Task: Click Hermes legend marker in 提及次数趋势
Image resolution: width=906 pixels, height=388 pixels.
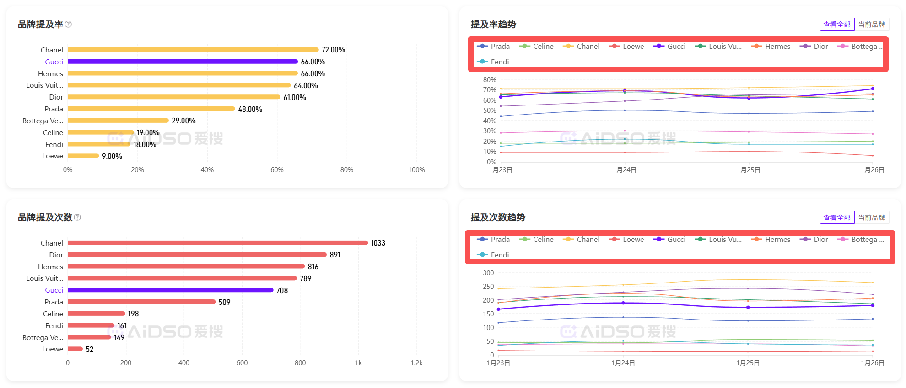Action: [x=756, y=239]
